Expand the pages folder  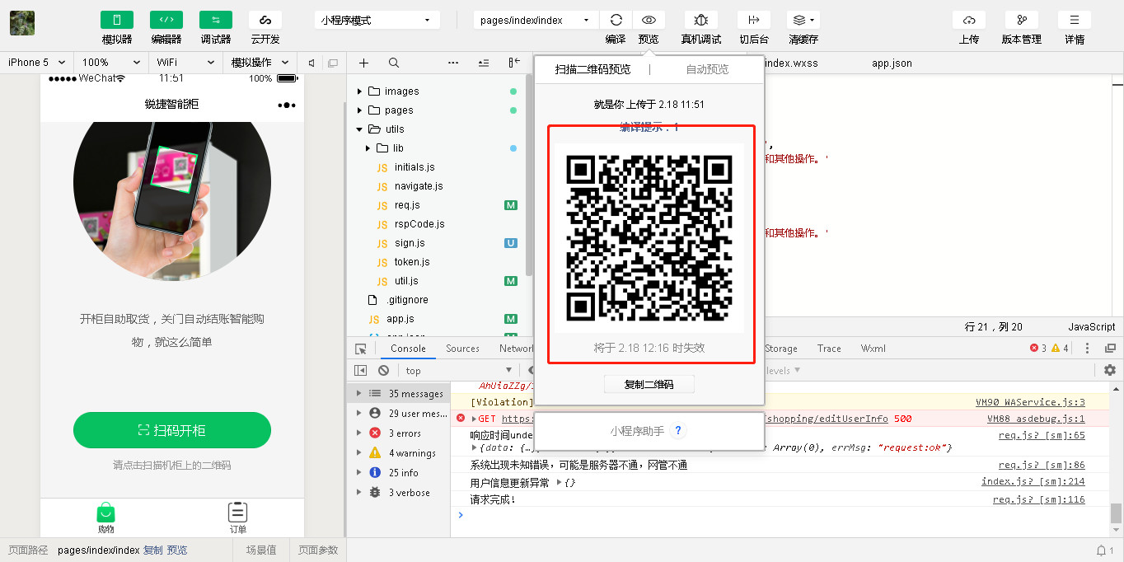click(x=359, y=110)
